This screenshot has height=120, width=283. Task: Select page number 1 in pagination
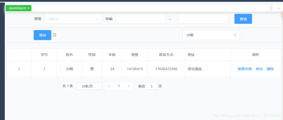[119, 86]
